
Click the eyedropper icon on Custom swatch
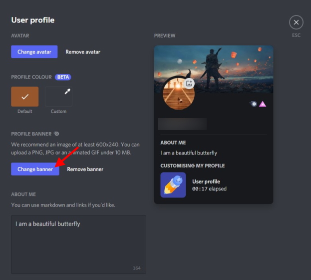(67, 91)
